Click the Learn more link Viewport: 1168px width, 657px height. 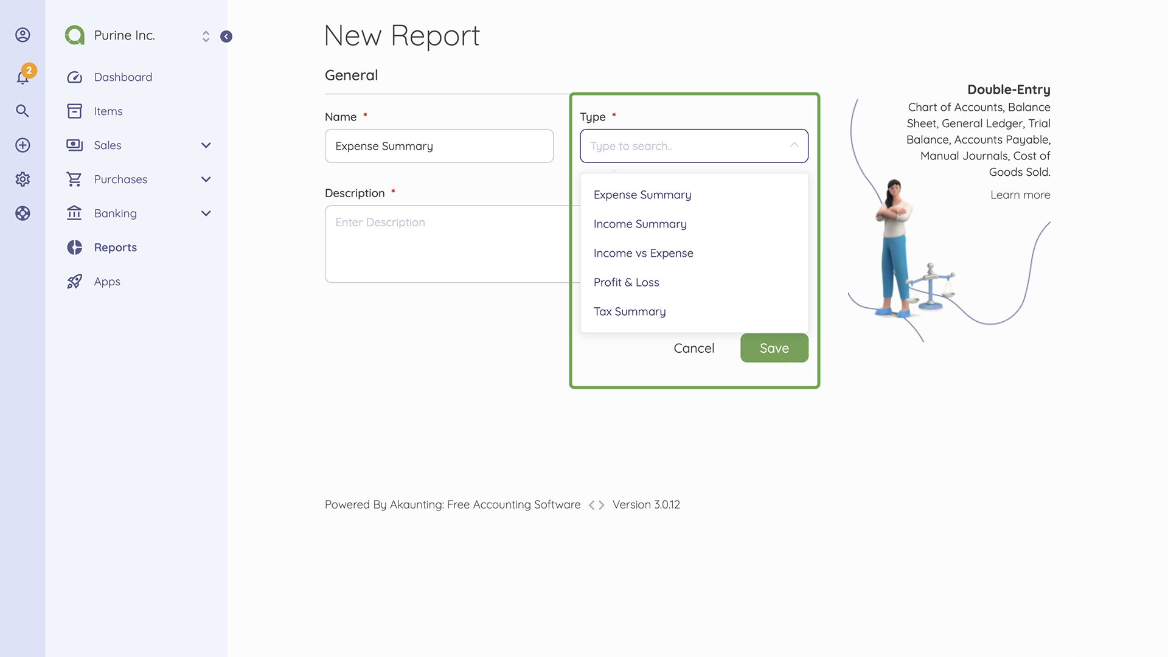(x=1020, y=195)
